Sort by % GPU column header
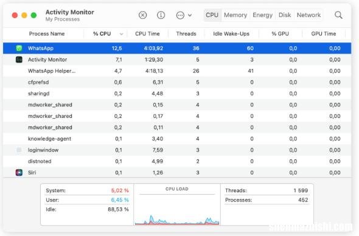Image resolution: width=359 pixels, height=236 pixels. coord(280,33)
